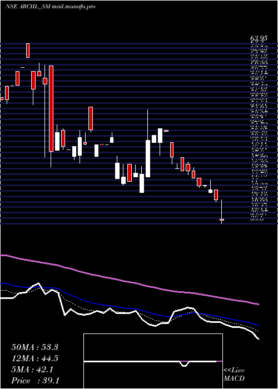The height and width of the screenshot is (389, 278).
Task: Click the topmost red candle at chart peak
Action: (28, 51)
